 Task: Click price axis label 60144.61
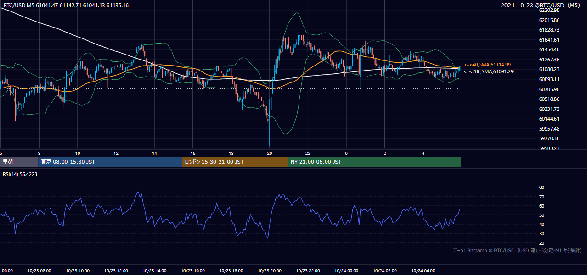coord(549,119)
